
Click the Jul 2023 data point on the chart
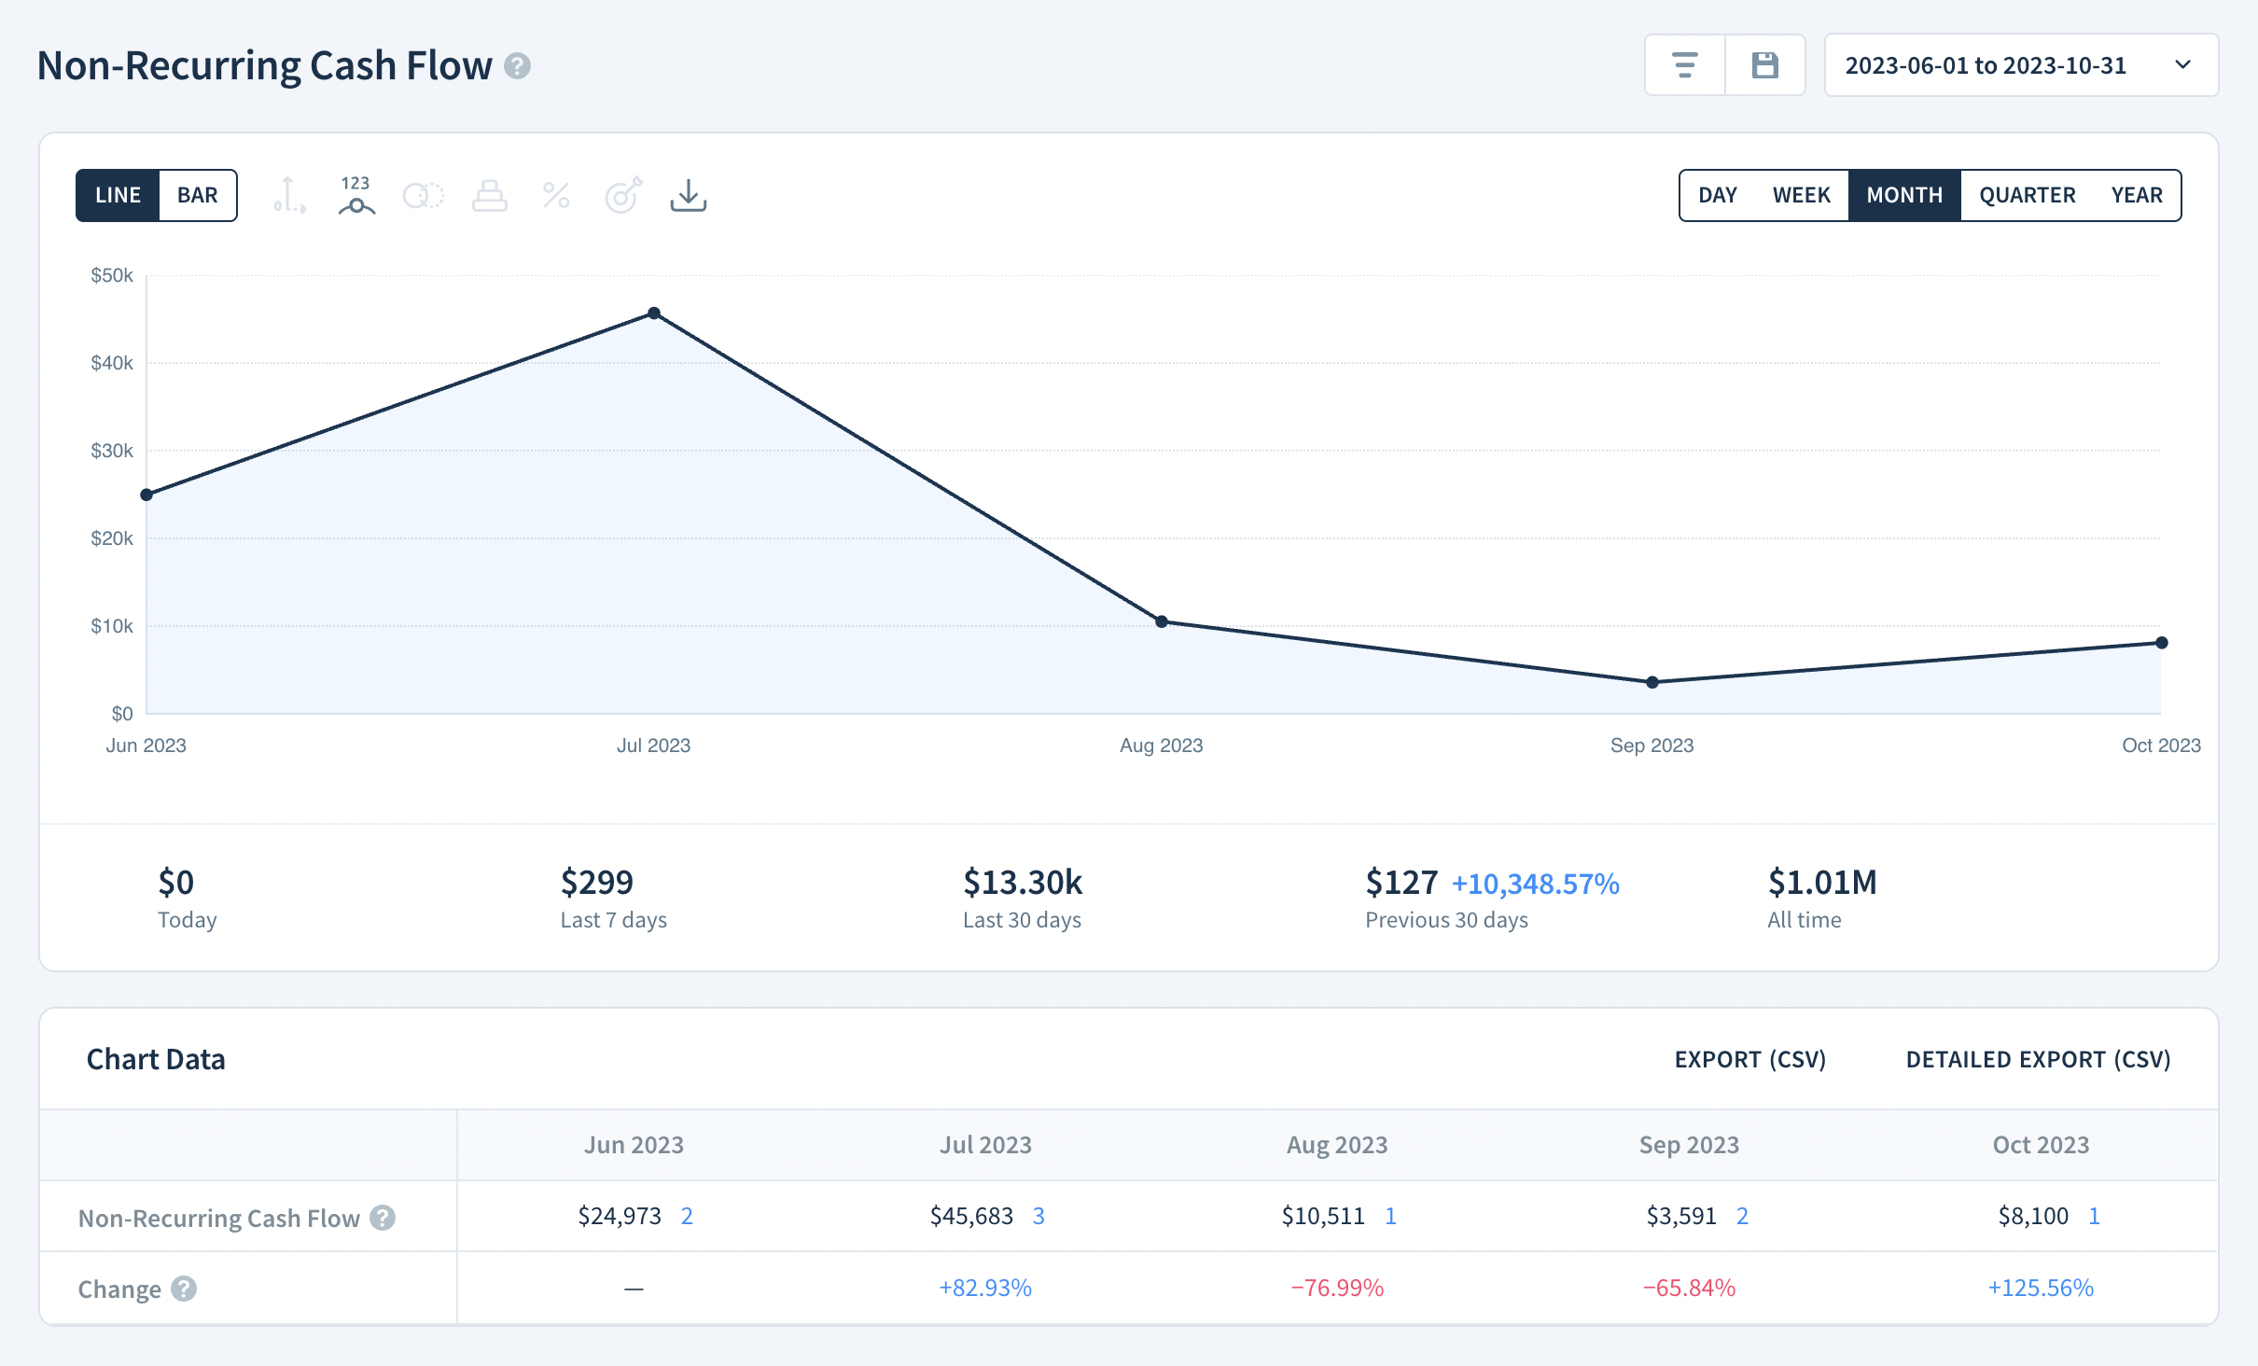654,312
